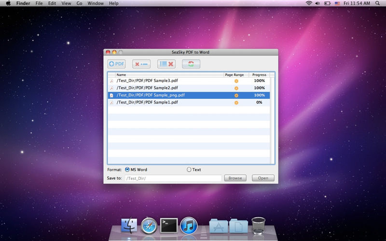The image size is (386, 241).
Task: Open the Wi-Fi status menu
Action: coord(309,3)
